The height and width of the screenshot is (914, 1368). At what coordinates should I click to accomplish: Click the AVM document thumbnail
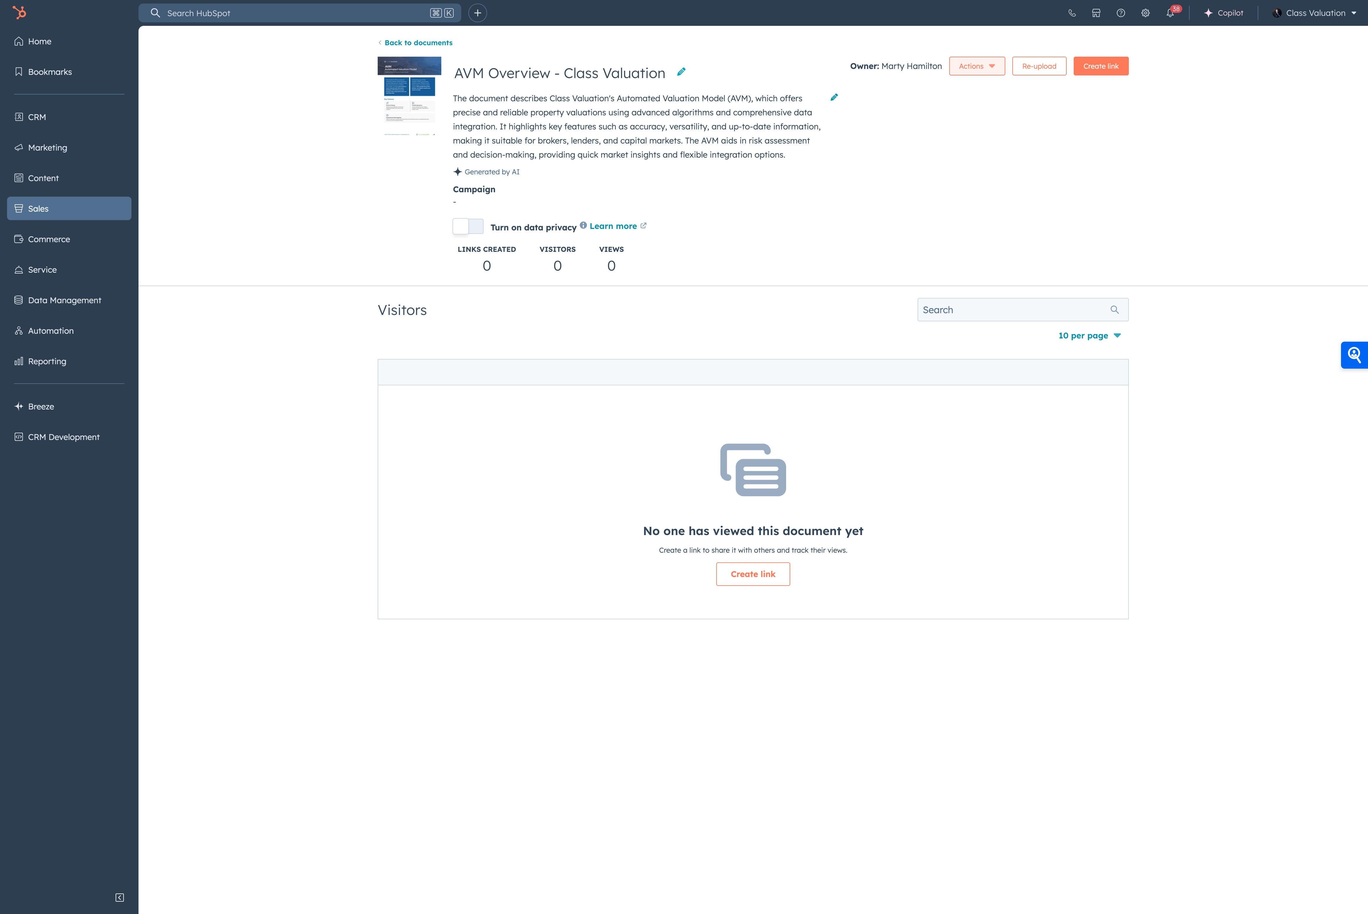[409, 96]
